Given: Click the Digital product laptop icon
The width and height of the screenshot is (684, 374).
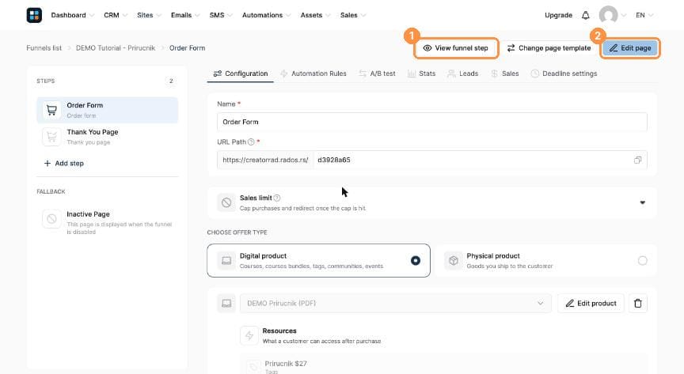Looking at the screenshot, I should pyautogui.click(x=226, y=261).
